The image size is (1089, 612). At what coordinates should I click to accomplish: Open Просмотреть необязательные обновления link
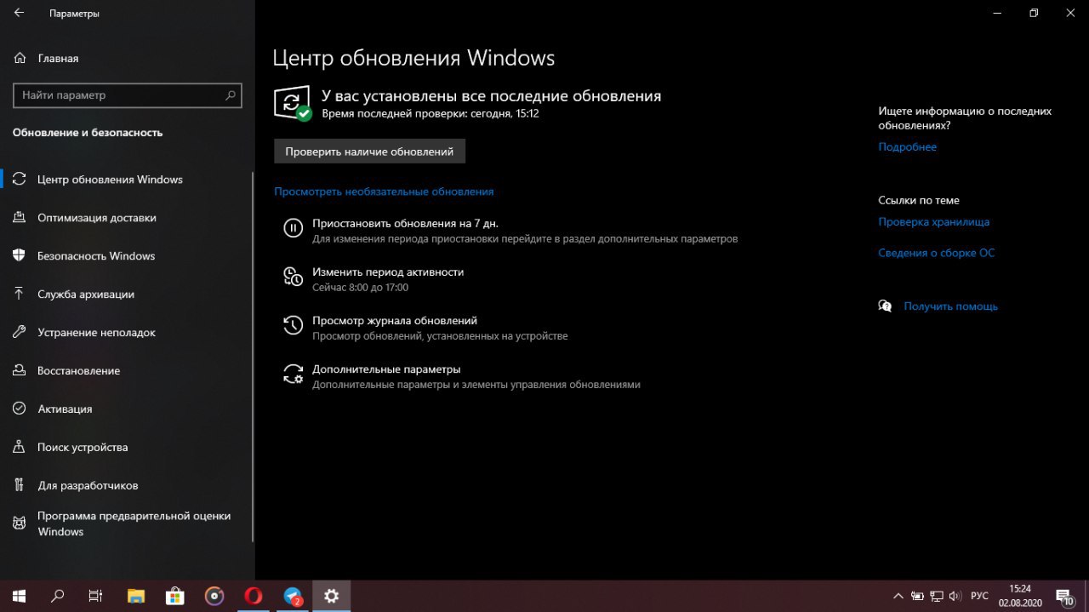pos(384,192)
